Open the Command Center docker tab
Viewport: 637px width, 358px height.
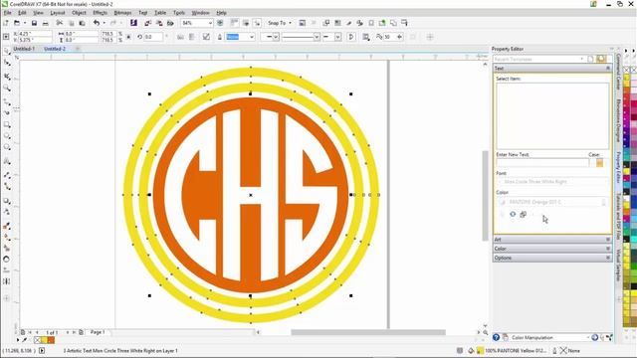(618, 73)
